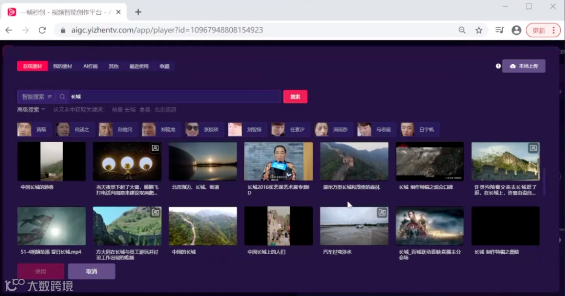Filter by the person chip 周雨彤
This screenshot has width=565, height=296.
(333, 129)
